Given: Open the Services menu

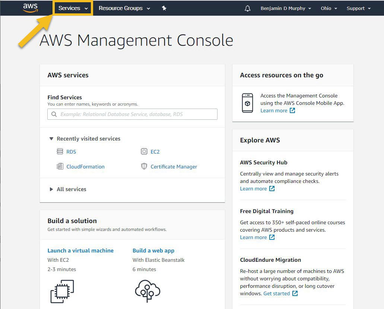Looking at the screenshot, I should click(x=73, y=8).
